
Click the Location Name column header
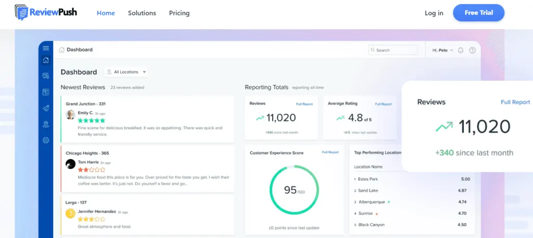368,167
